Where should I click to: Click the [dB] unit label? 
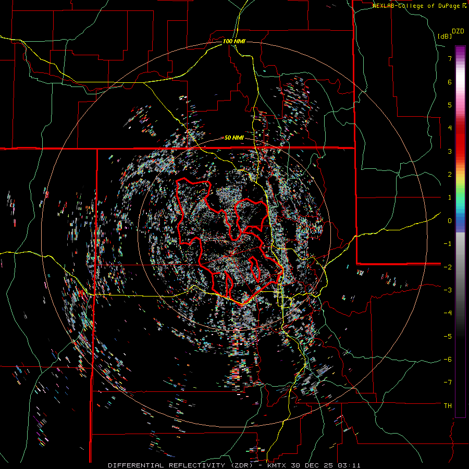click(445, 36)
